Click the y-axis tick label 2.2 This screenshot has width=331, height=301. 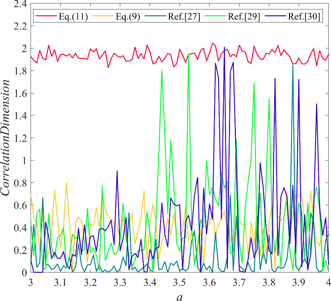coord(20,26)
